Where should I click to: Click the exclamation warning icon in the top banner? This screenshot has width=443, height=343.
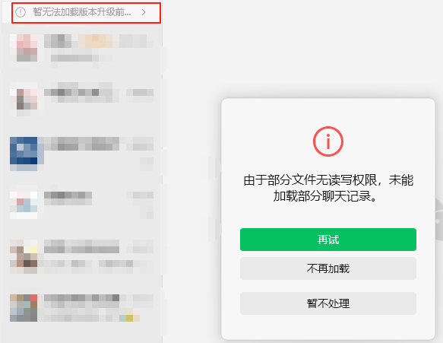point(21,12)
